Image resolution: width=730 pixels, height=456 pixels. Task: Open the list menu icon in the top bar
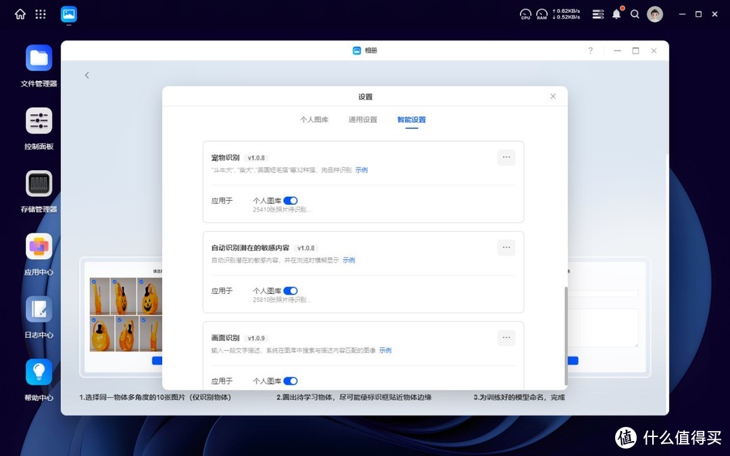click(x=598, y=14)
